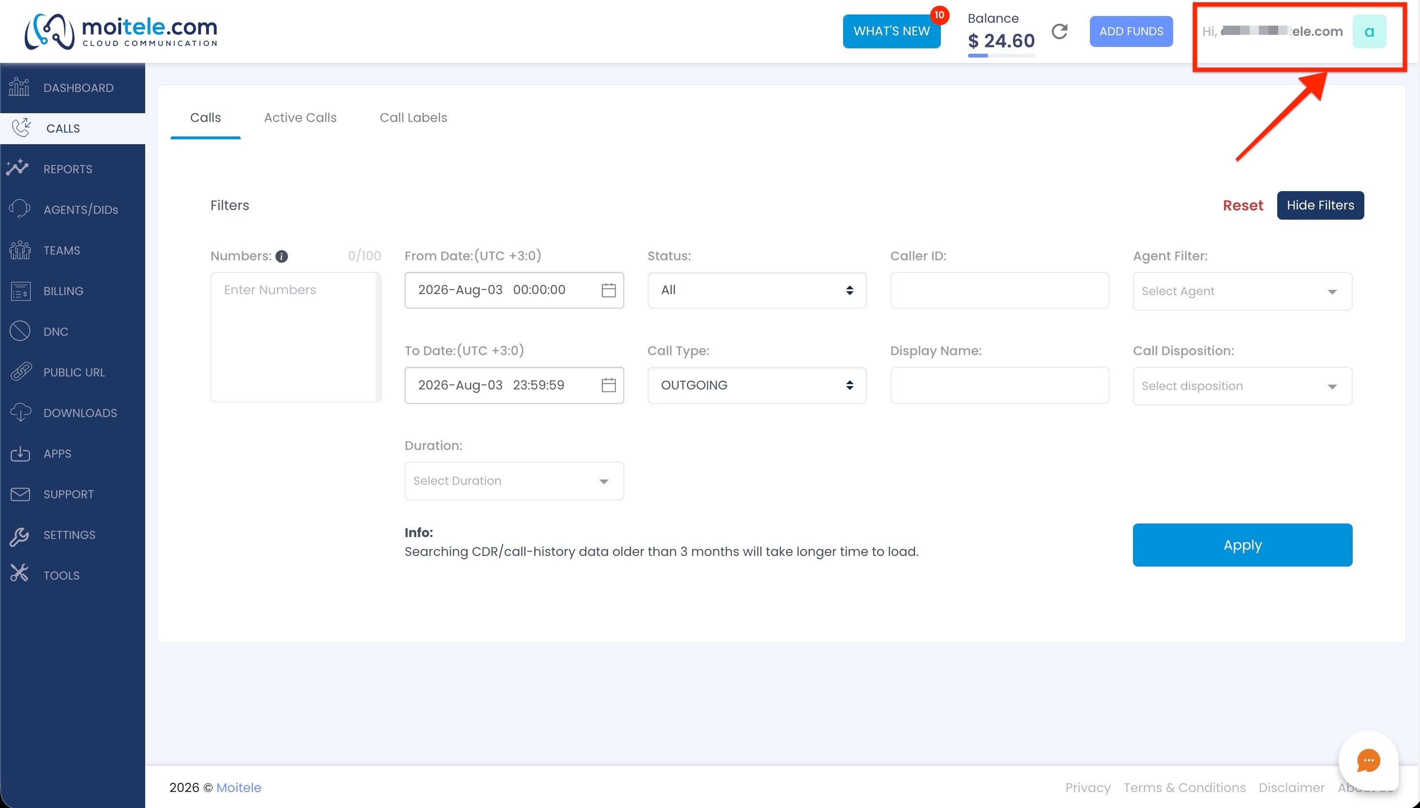Click the To Date field 2026-Aug-03 23:59:59
Image resolution: width=1420 pixels, height=808 pixels.
514,385
